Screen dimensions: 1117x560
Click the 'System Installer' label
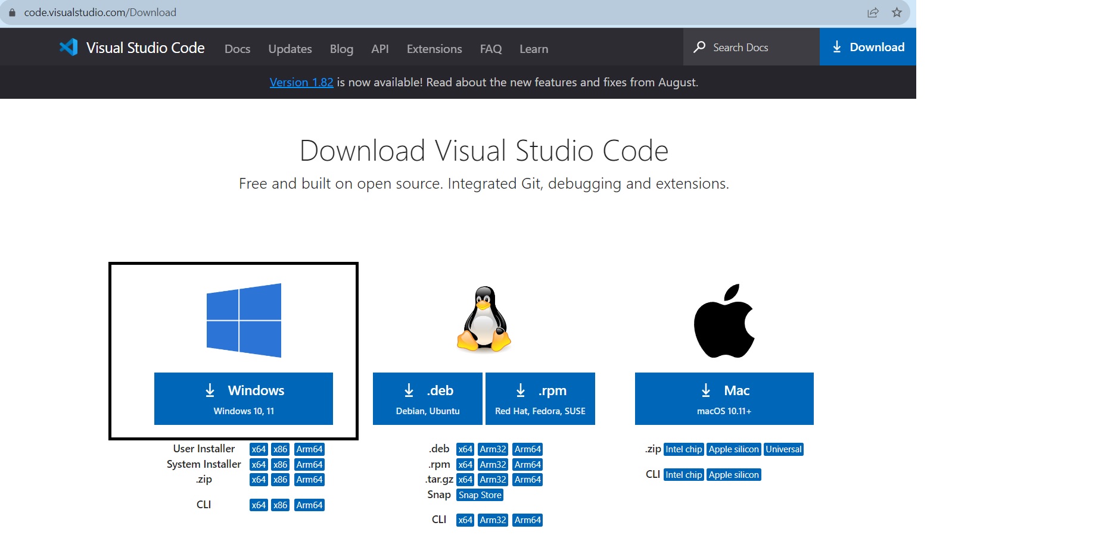[x=204, y=464]
